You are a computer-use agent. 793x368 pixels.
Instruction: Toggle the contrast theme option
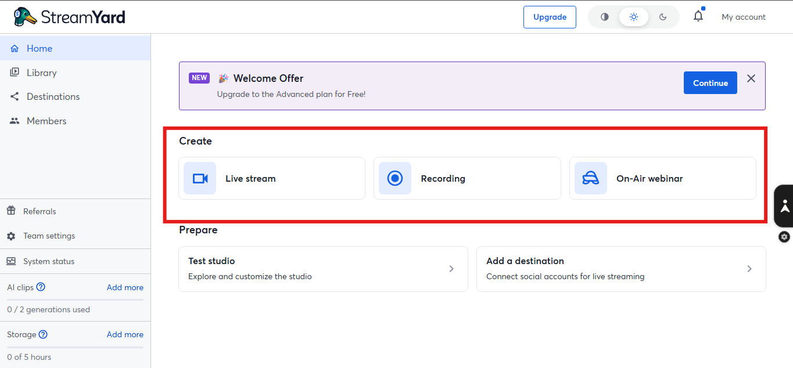[604, 17]
